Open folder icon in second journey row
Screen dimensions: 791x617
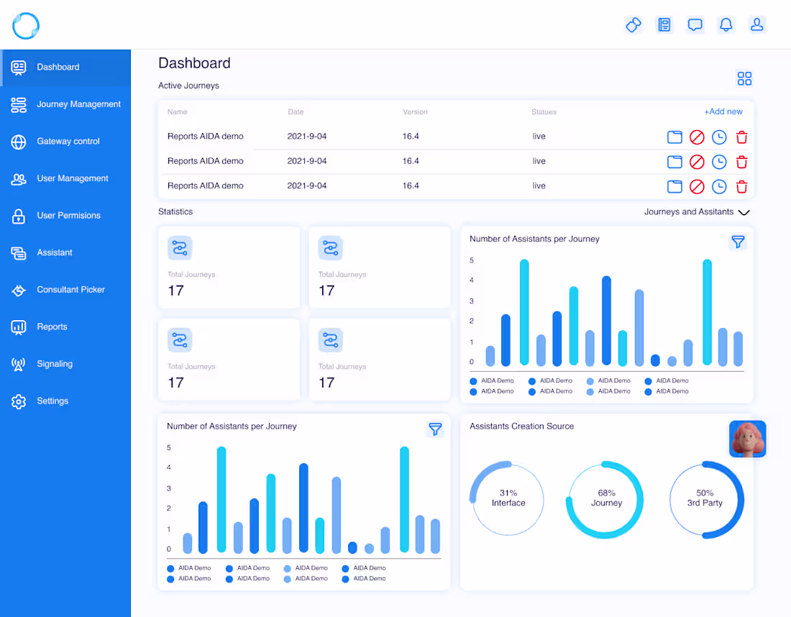click(x=675, y=161)
